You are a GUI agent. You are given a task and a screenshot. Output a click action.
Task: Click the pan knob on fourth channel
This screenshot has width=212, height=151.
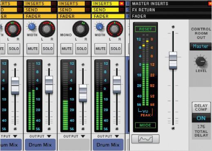[x=115, y=29]
